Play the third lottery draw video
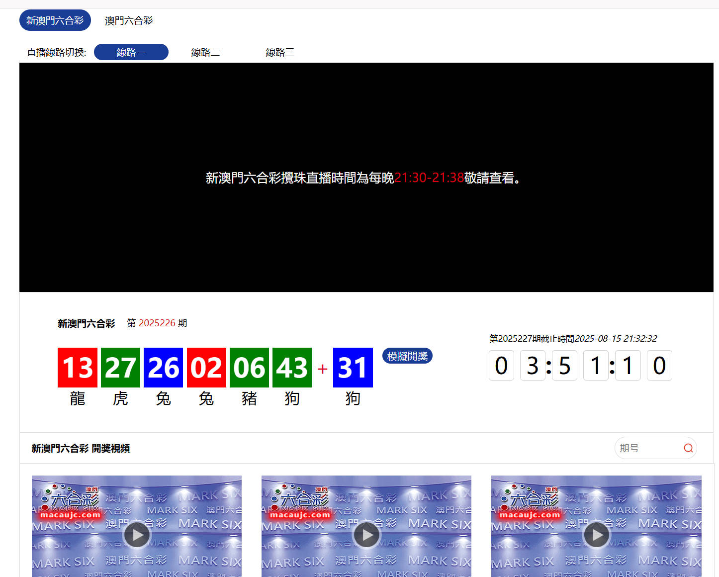The height and width of the screenshot is (577, 719). click(x=596, y=535)
